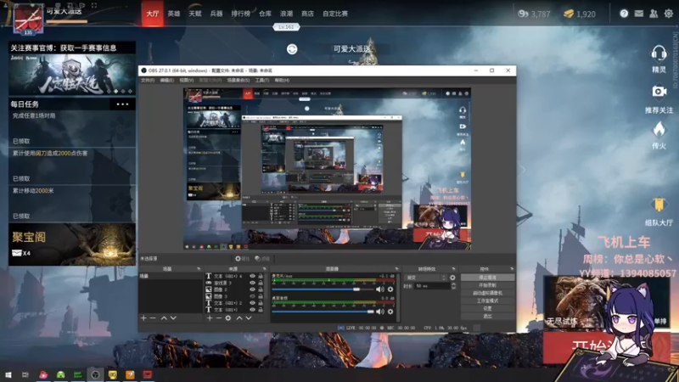Pop out the Scenes dock panel
Screen dimensions: 679x382
coord(199,269)
